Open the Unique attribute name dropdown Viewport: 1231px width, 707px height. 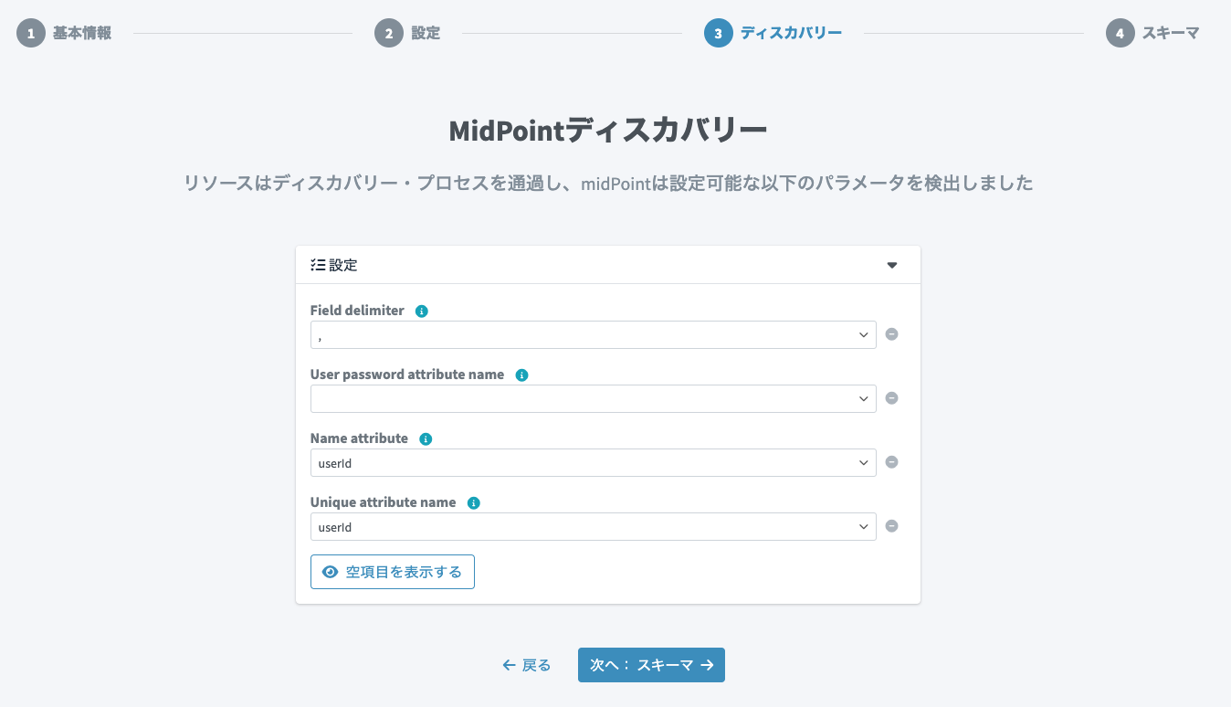pos(594,526)
